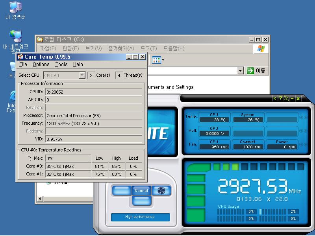Click the CPU fan reading 958 rpm
The height and width of the screenshot is (236, 315).
pos(215,147)
